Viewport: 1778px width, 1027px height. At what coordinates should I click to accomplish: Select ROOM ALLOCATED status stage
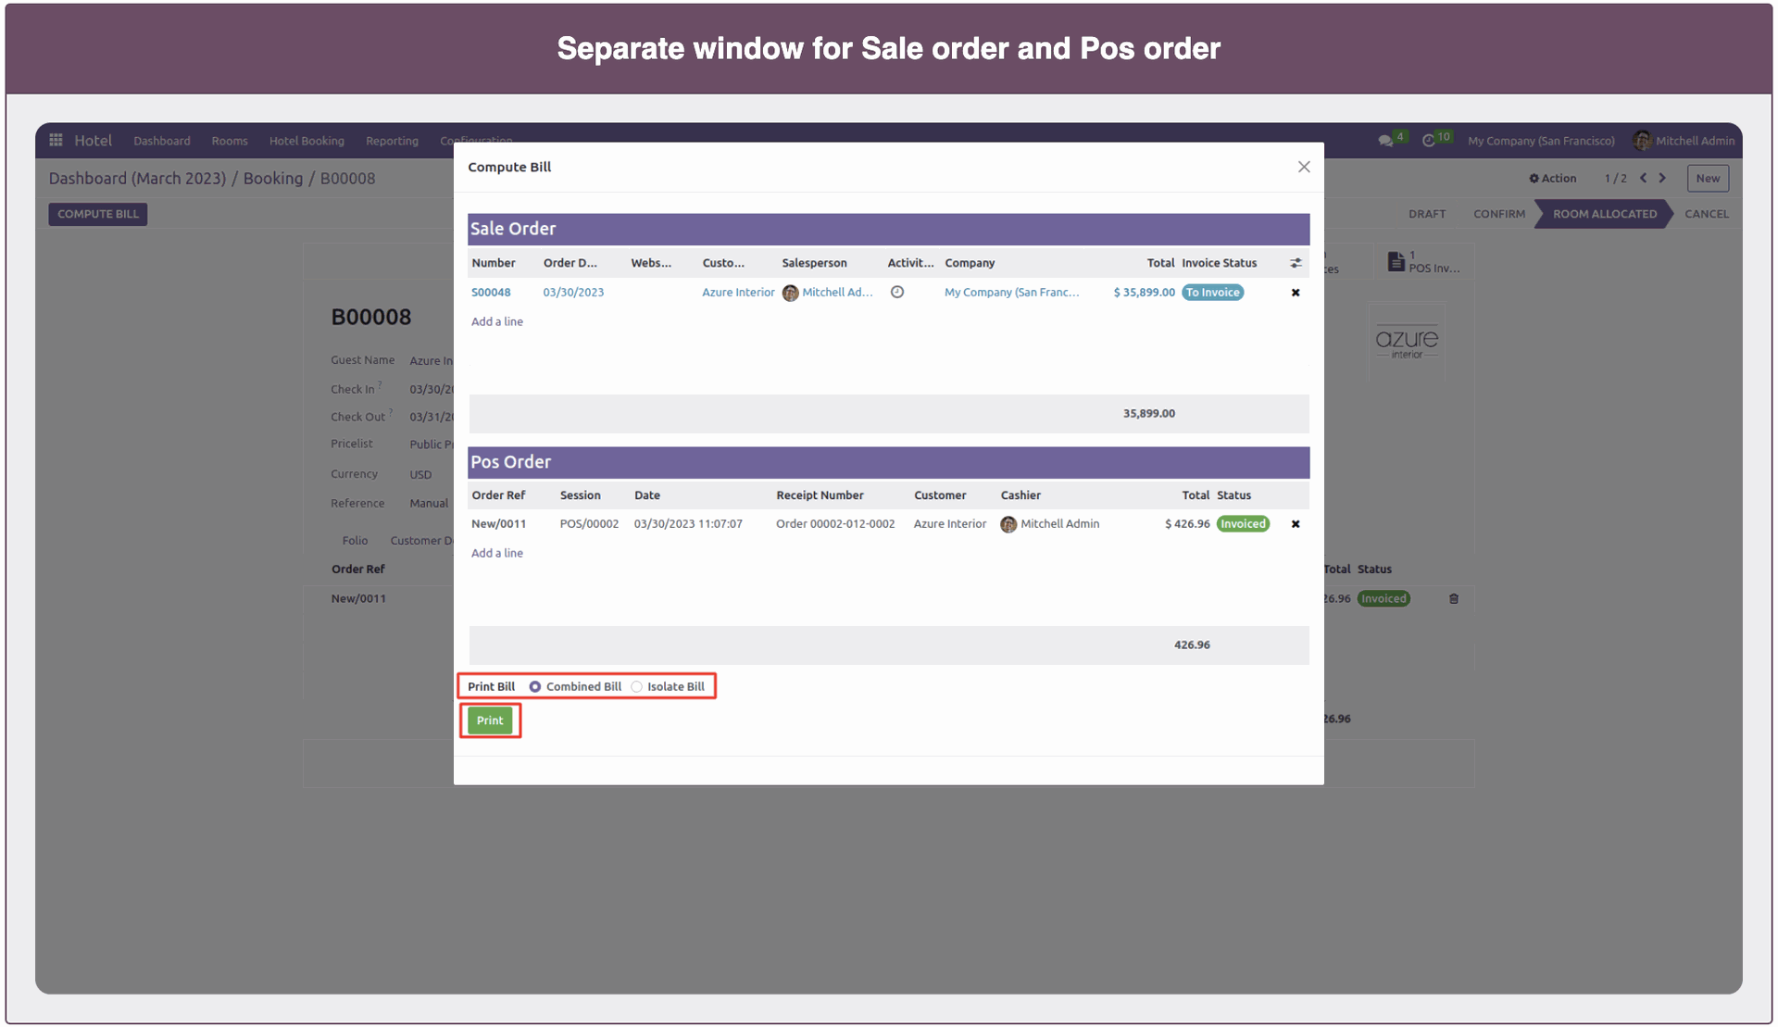1605,214
